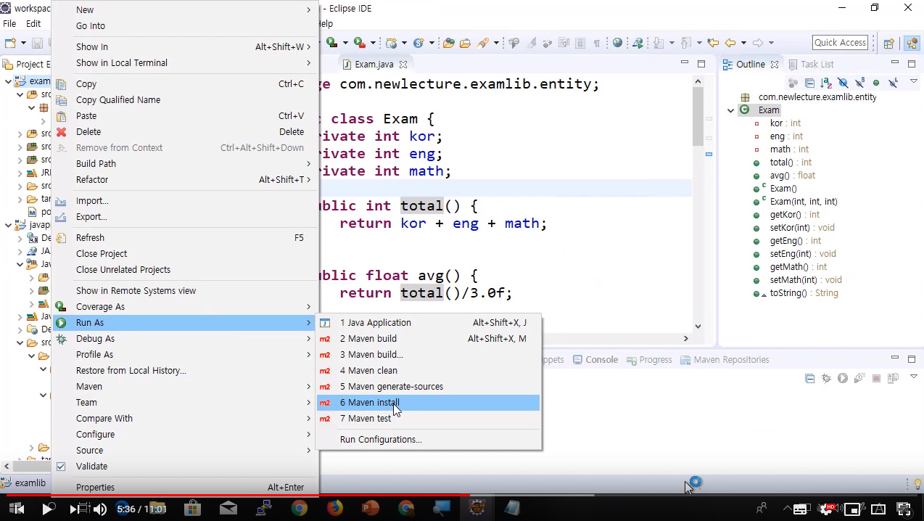Collapse the Exam class node in Outline
Screen dimensions: 924x521
tap(730, 110)
